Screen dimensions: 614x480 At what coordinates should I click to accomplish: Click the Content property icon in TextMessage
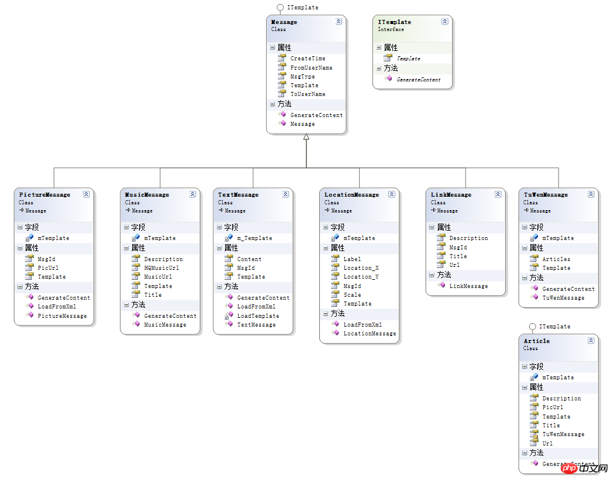click(229, 259)
